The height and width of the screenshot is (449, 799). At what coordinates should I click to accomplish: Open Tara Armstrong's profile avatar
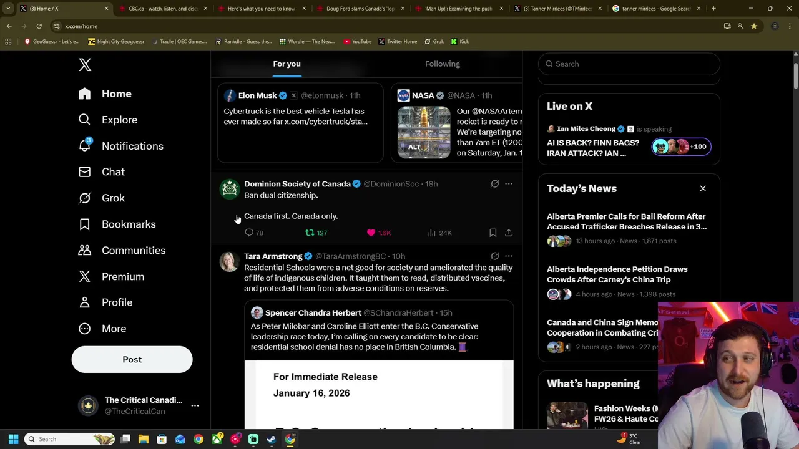click(x=229, y=262)
